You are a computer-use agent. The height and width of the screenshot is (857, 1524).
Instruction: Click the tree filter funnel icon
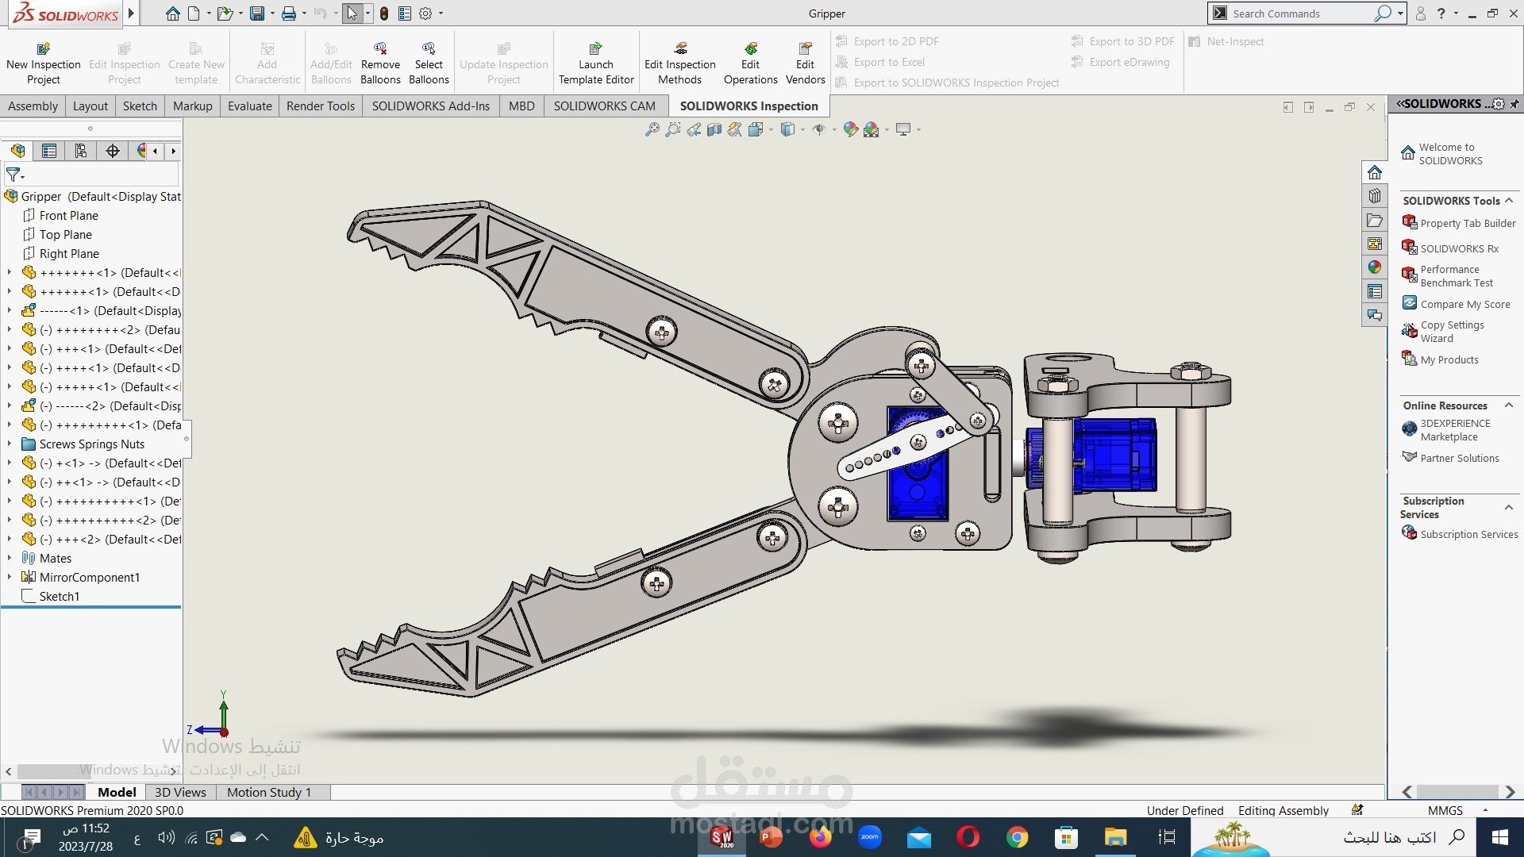pyautogui.click(x=13, y=174)
